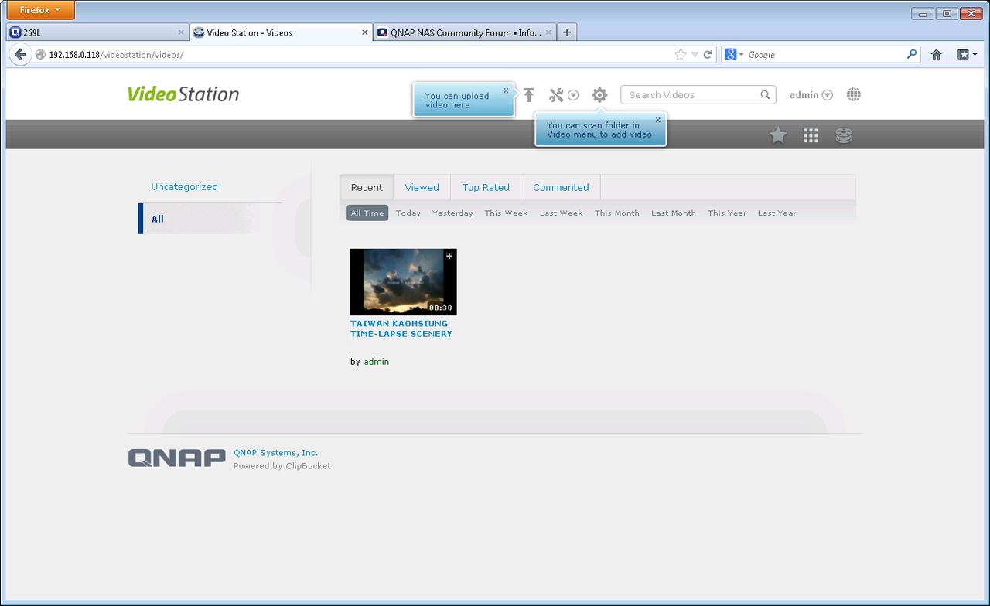Open the tools wrench menu icon
The image size is (990, 606).
pyautogui.click(x=556, y=95)
